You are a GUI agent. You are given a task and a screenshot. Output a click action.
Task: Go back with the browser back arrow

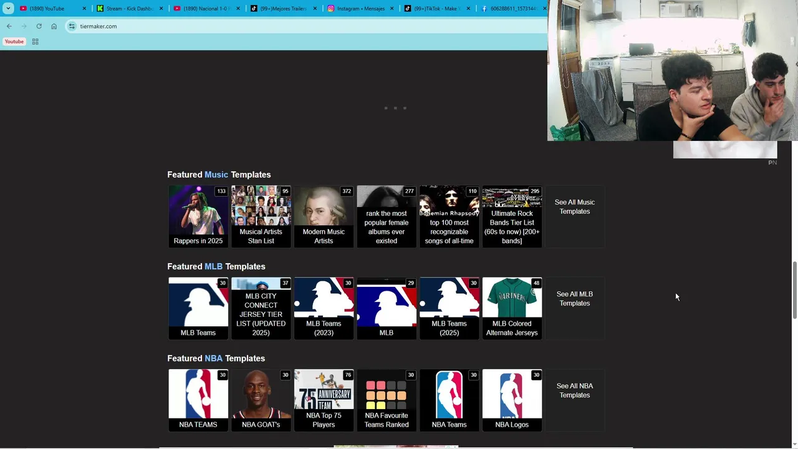[9, 26]
